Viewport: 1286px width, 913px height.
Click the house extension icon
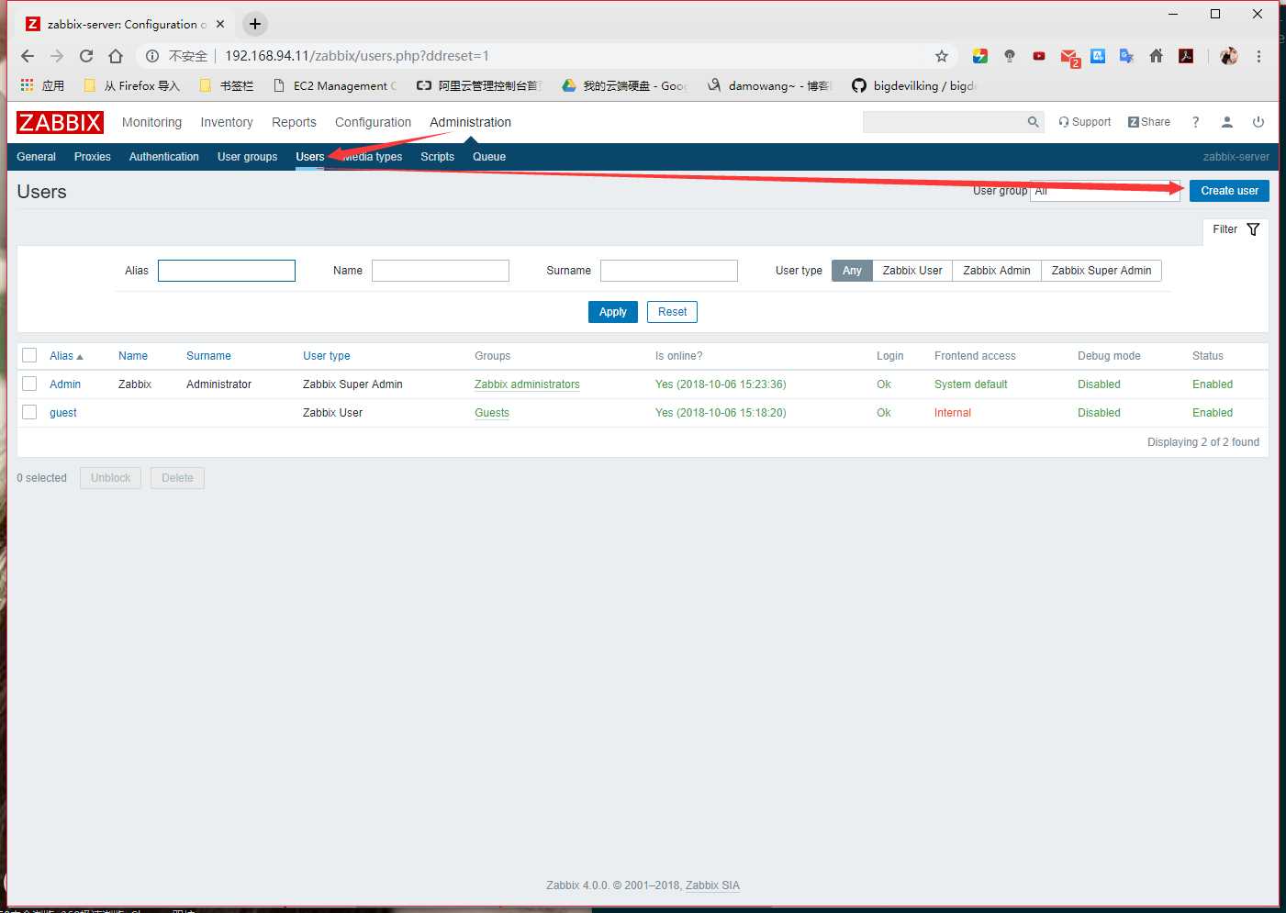[1157, 56]
